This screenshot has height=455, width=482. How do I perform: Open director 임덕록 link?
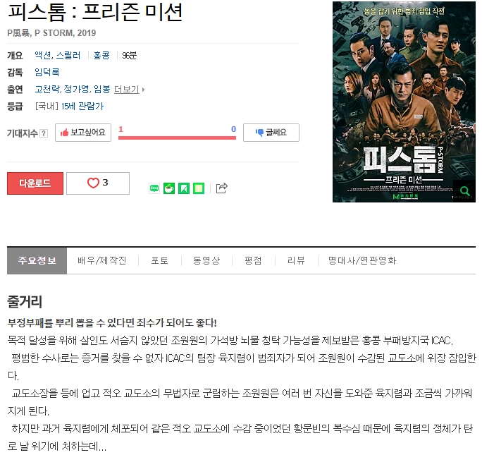[47, 72]
